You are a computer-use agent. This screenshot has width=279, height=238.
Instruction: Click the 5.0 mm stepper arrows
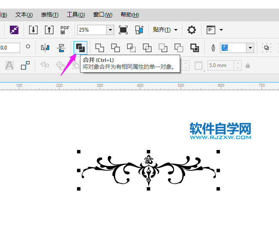[x=238, y=65]
